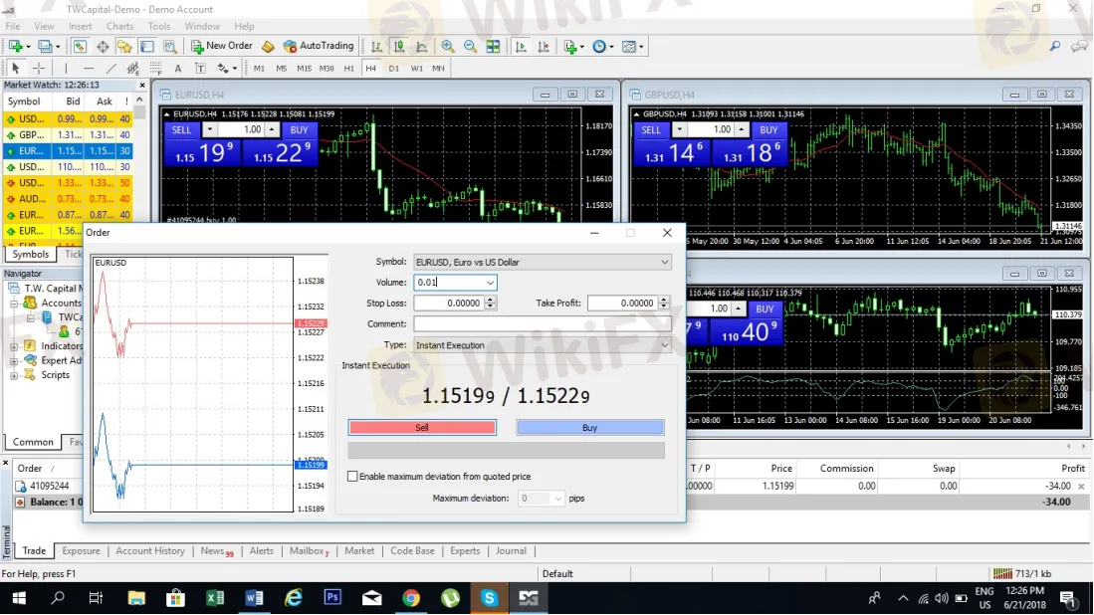
Task: Open the order Type dropdown
Action: [663, 345]
